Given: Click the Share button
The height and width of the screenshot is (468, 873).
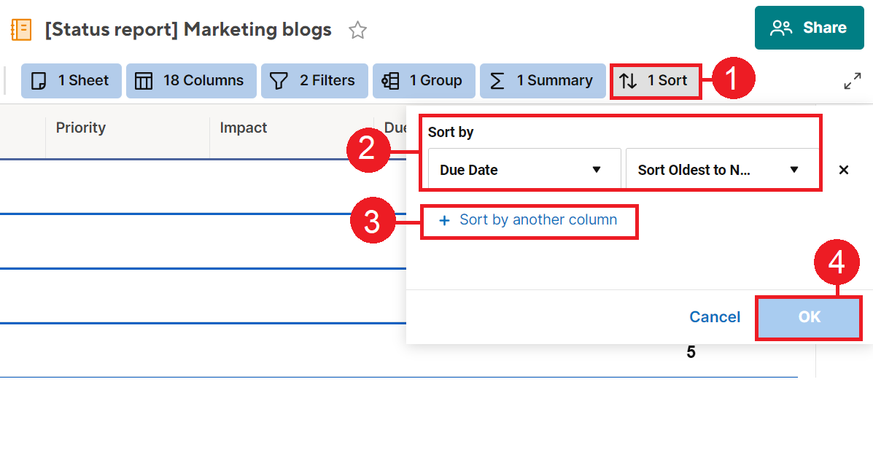Looking at the screenshot, I should click(810, 28).
